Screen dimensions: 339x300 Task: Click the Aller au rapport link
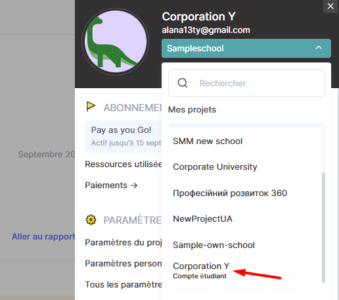point(43,237)
